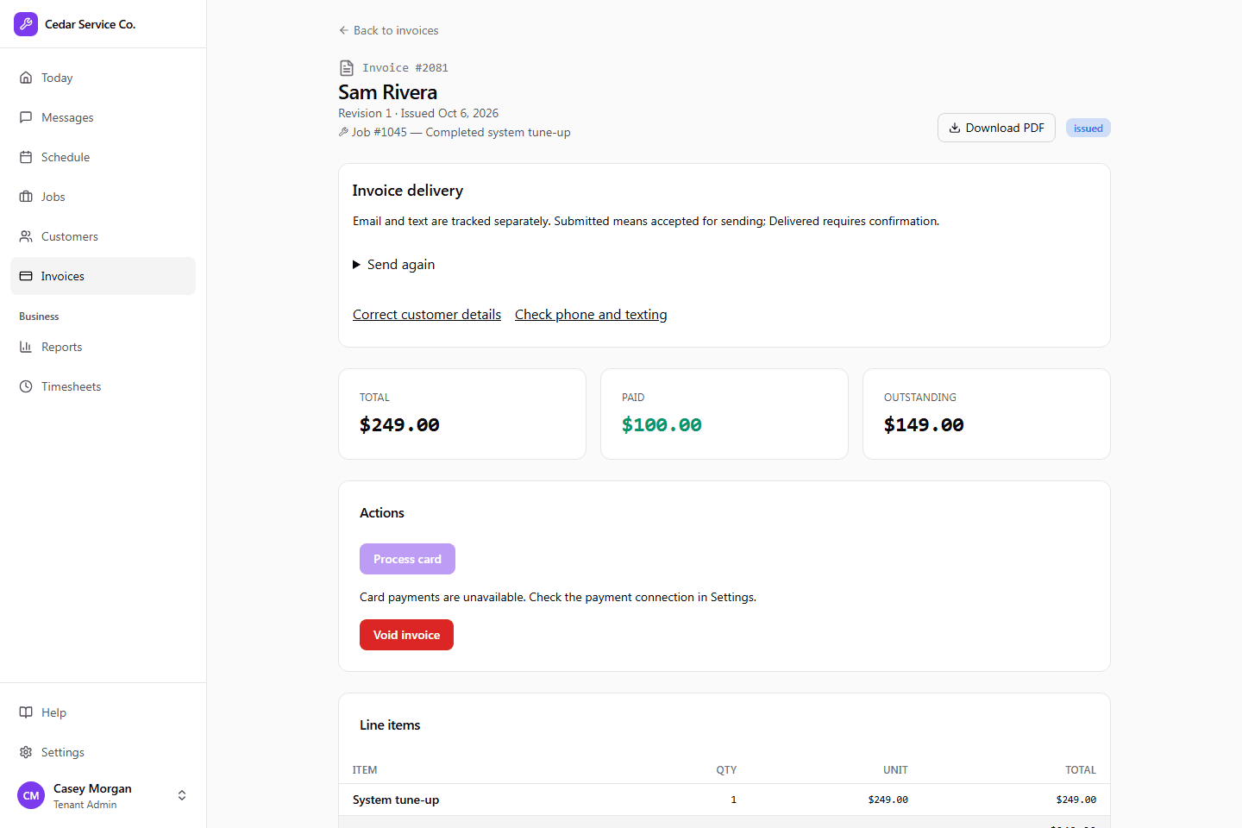This screenshot has height=828, width=1242.
Task: Open the Today page
Action: point(103,78)
